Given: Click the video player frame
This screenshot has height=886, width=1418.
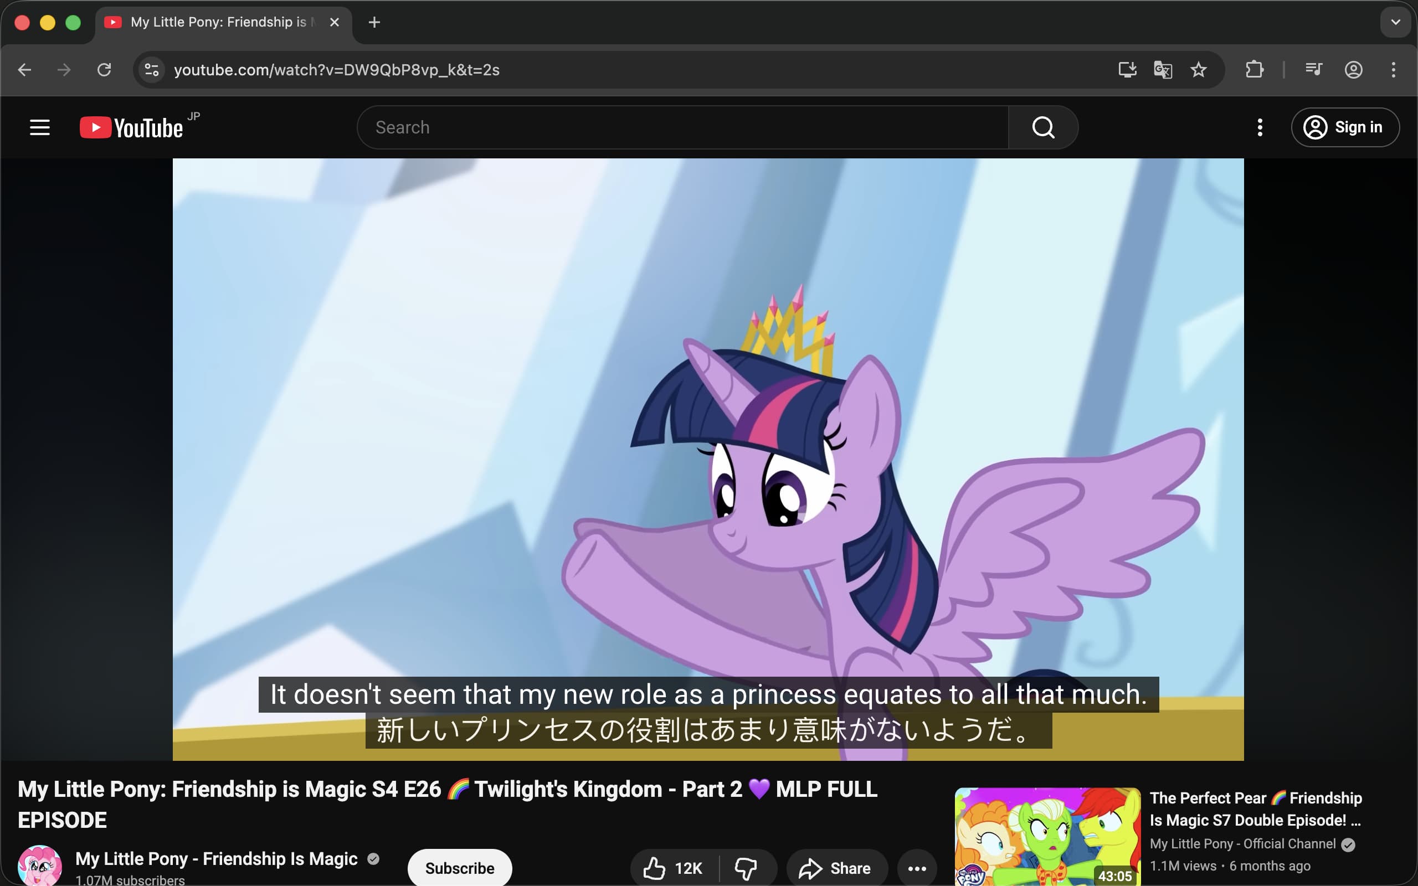Looking at the screenshot, I should point(708,460).
